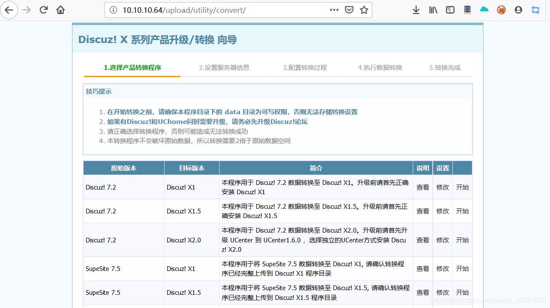Click 查看 for Discuz! 7.2 to X1

click(423, 187)
